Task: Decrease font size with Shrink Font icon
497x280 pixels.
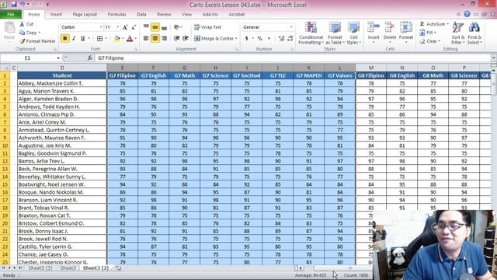Action: 134,27
